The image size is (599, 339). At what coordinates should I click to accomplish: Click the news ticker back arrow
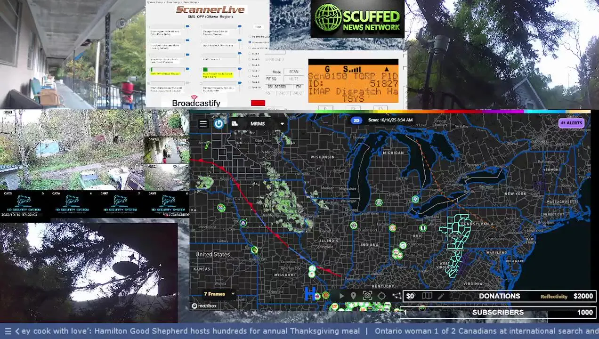[17, 331]
